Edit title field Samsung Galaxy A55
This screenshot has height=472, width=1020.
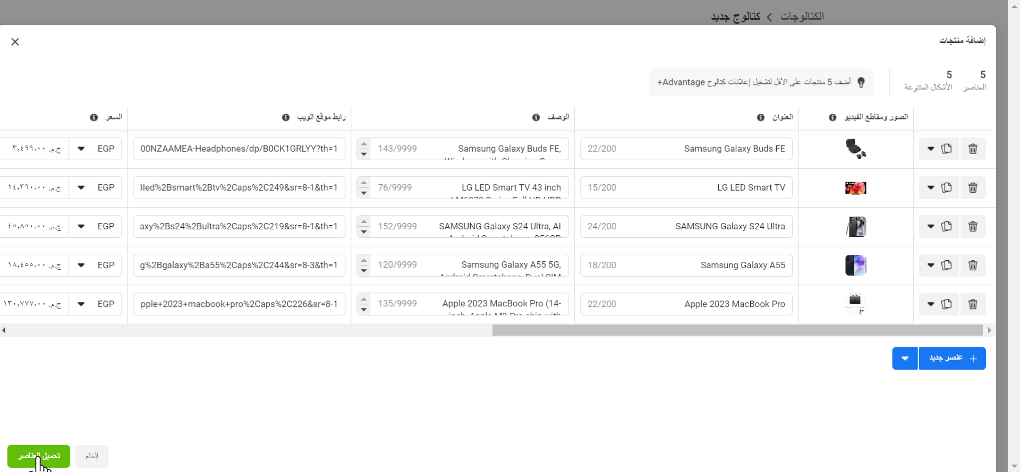click(686, 265)
